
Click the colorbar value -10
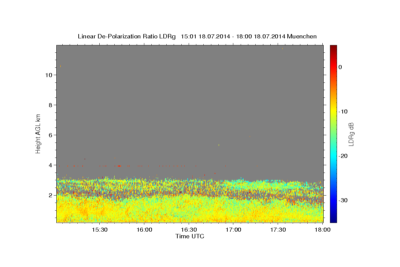point(343,111)
